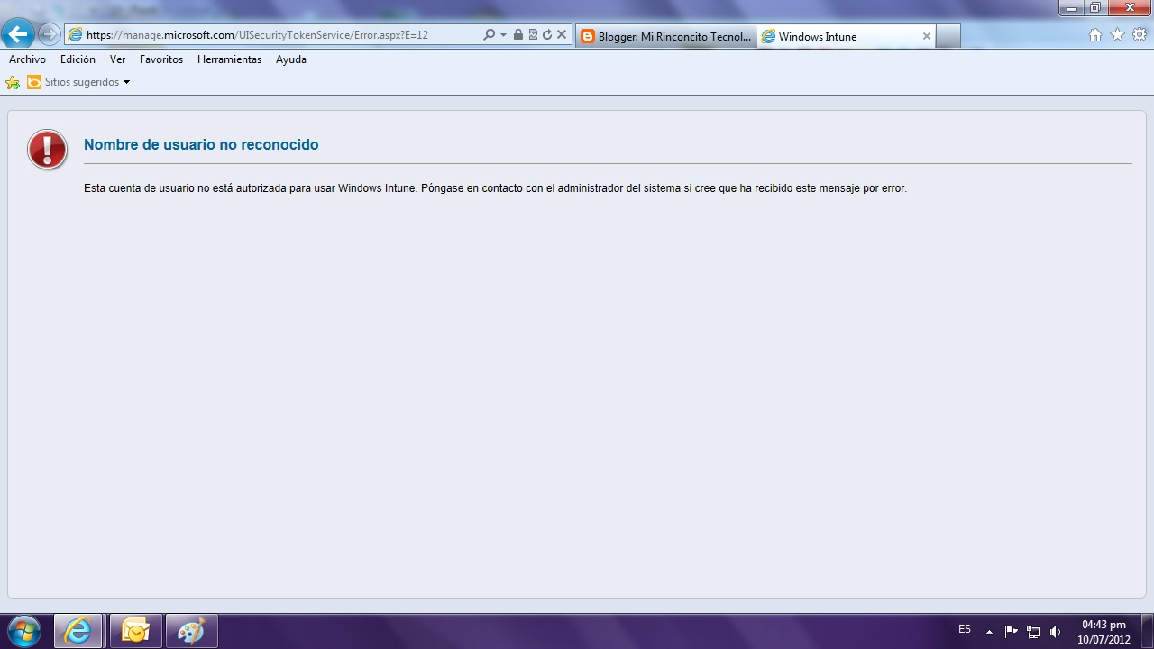
Task: Click the address bar URL field
Action: (x=273, y=35)
